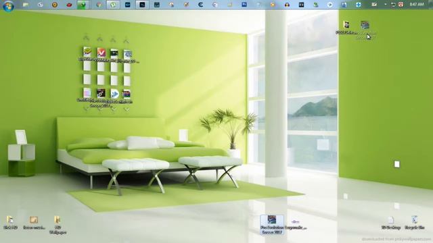This screenshot has width=433, height=243.
Task: Open the Windows Start orb
Action: pyautogui.click(x=8, y=5)
